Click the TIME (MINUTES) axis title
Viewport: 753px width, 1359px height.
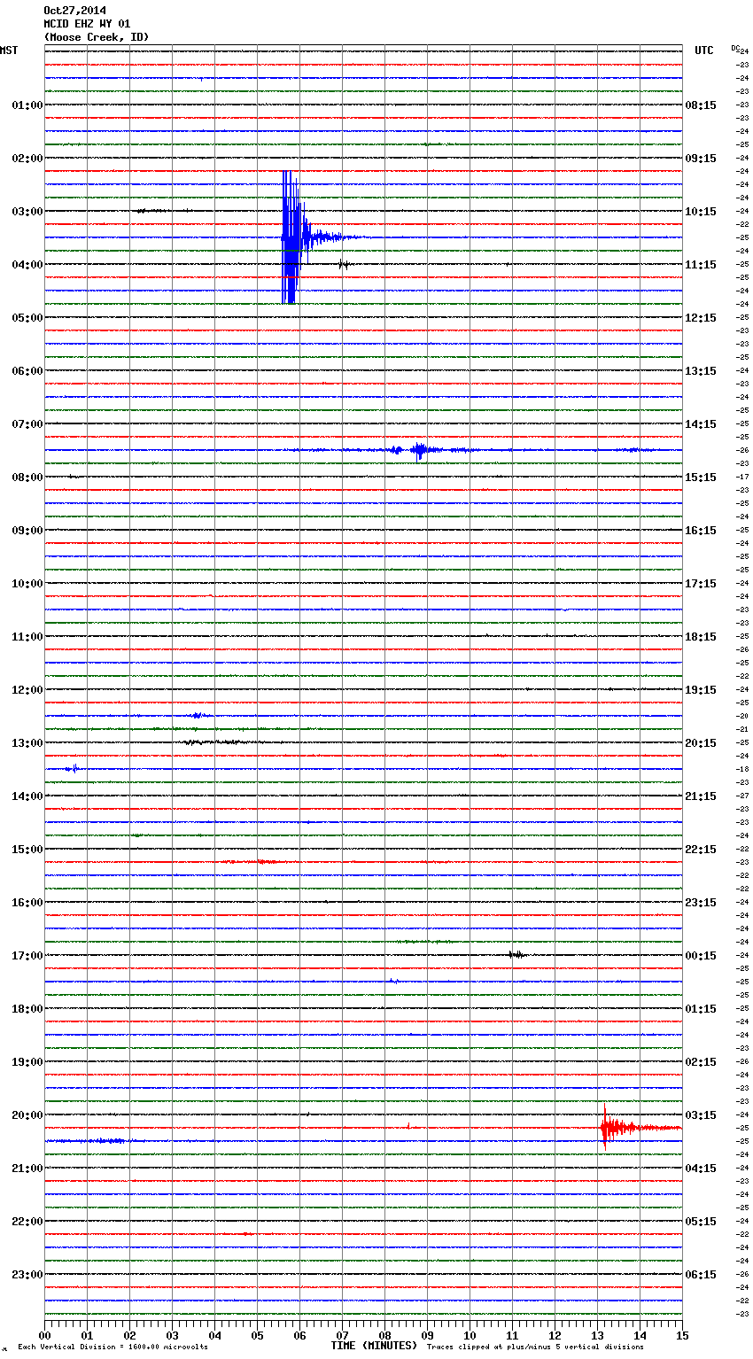(373, 1346)
